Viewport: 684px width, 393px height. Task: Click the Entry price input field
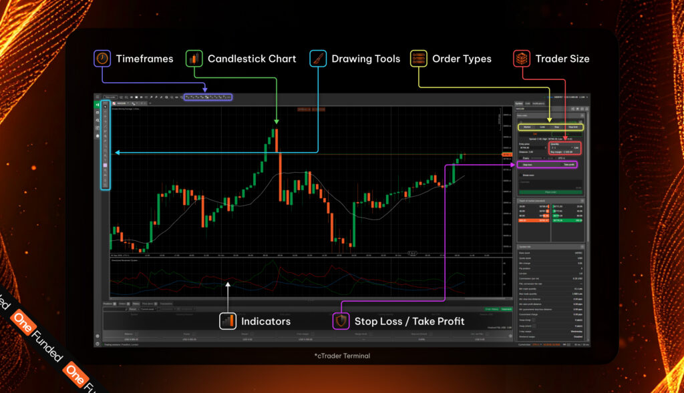[x=532, y=147]
